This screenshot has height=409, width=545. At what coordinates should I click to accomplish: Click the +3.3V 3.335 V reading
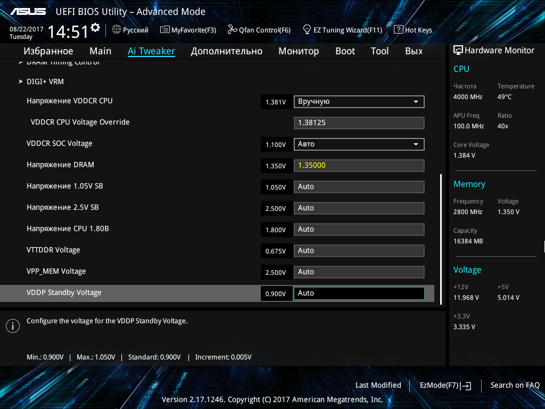pos(464,327)
